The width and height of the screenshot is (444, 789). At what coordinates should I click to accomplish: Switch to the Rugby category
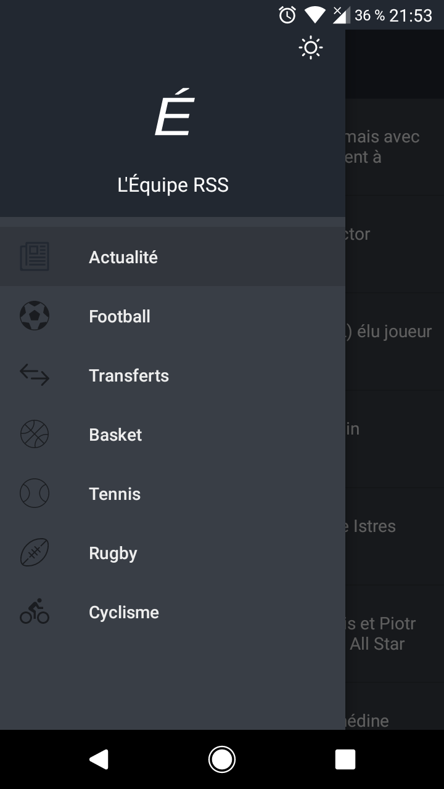coord(113,553)
